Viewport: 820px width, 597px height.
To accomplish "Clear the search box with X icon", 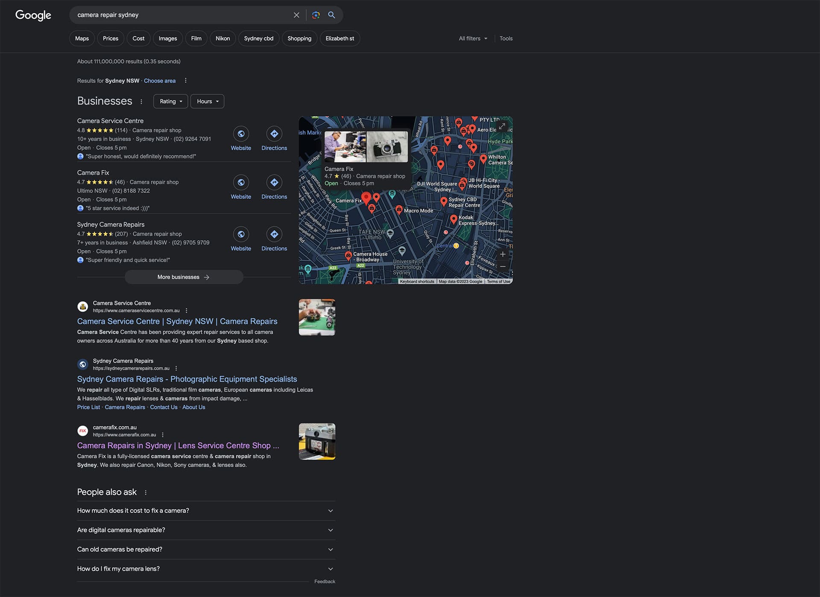I will [296, 15].
